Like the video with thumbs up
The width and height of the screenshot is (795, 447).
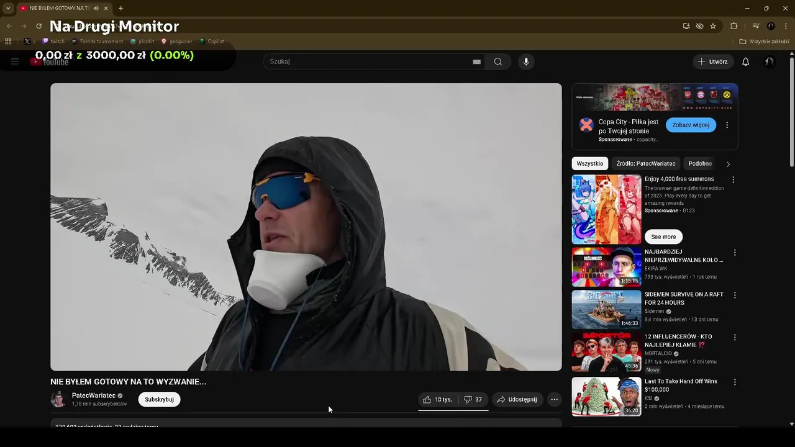[x=437, y=399]
